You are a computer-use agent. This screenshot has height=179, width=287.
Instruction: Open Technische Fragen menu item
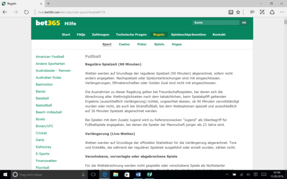click(x=131, y=35)
